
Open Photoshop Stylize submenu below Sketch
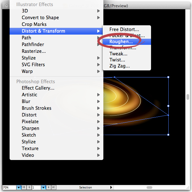point(56,142)
